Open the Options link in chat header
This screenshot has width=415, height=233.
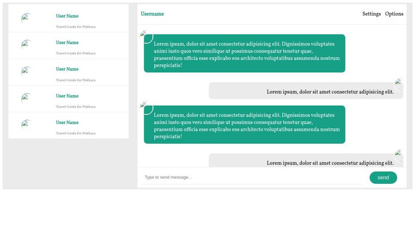[394, 14]
